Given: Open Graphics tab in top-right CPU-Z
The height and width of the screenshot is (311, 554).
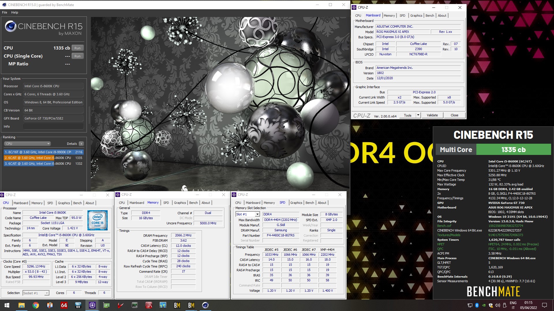Looking at the screenshot, I should click(416, 16).
